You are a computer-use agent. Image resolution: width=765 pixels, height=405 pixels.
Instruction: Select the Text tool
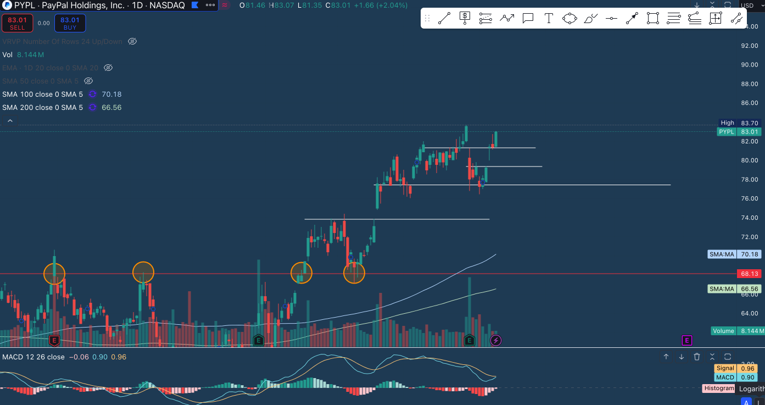coord(549,19)
